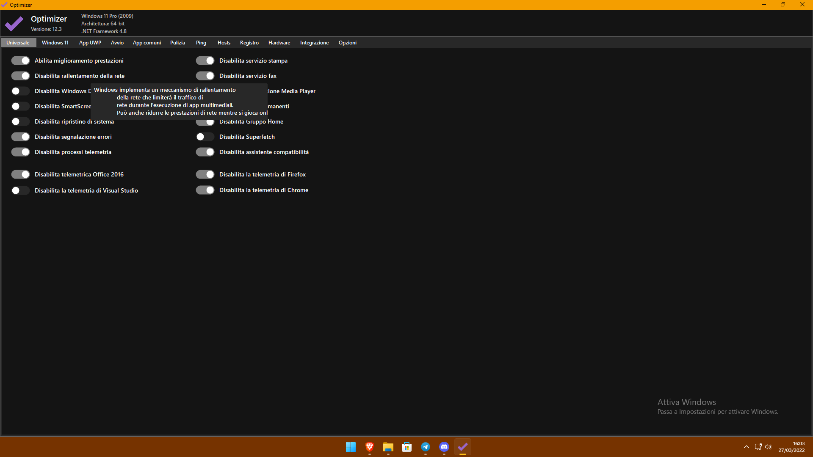Open the Pulizia tab
813x457 pixels.
177,42
